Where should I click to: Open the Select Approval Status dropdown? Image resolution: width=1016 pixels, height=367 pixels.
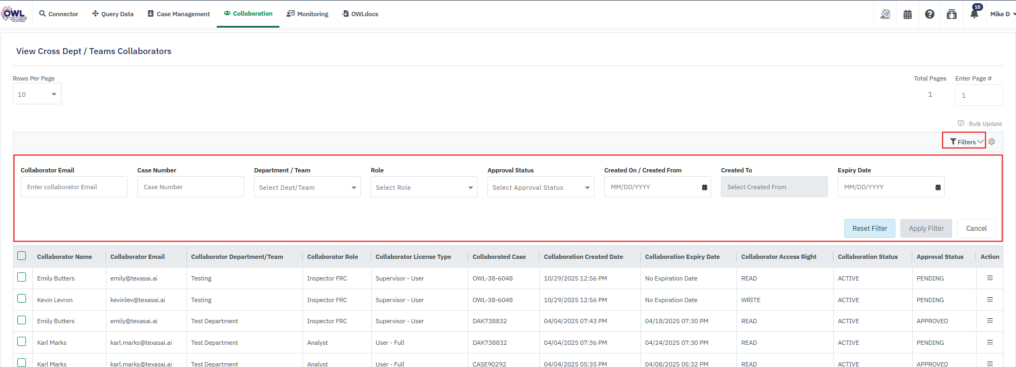(x=540, y=188)
